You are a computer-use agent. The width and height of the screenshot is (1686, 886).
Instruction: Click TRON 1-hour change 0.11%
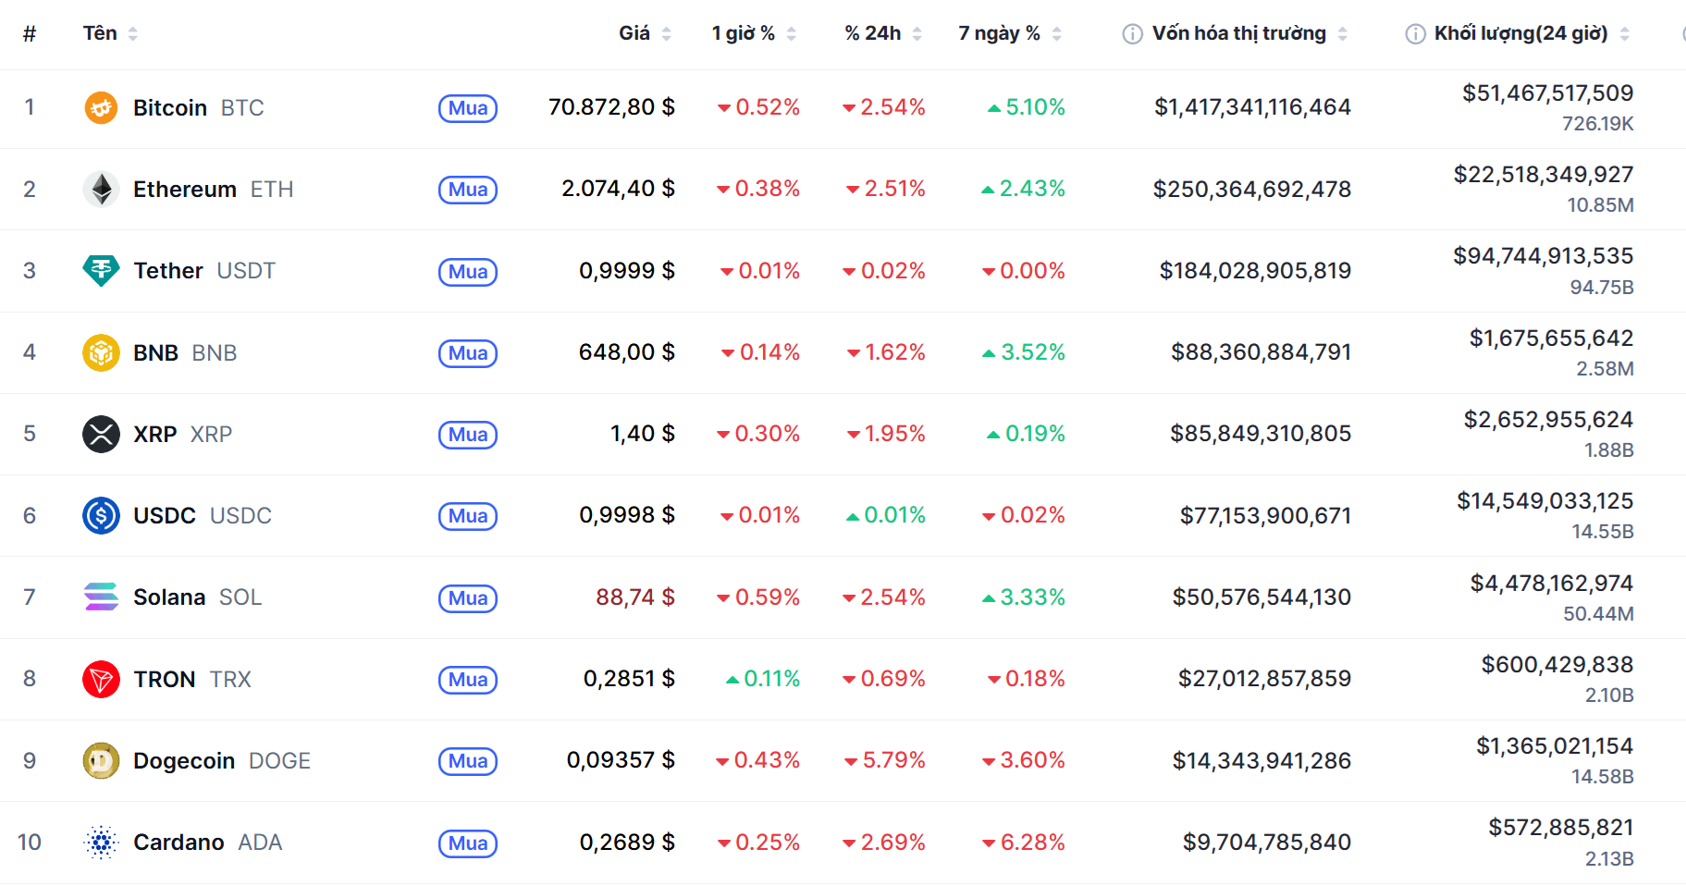763,679
